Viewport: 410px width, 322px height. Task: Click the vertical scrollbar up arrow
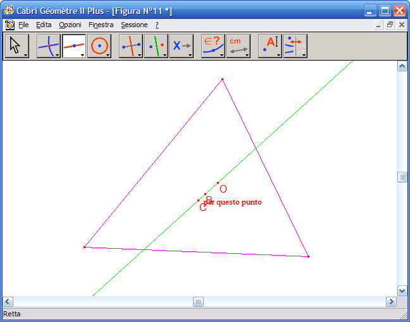[402, 66]
